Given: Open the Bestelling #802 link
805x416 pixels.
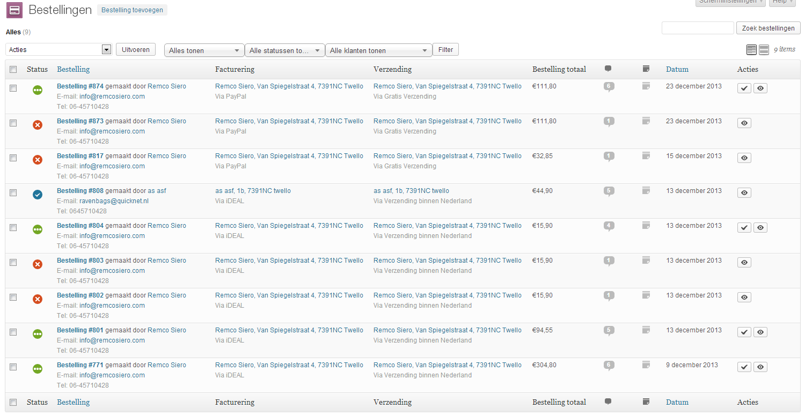Looking at the screenshot, I should pos(80,295).
